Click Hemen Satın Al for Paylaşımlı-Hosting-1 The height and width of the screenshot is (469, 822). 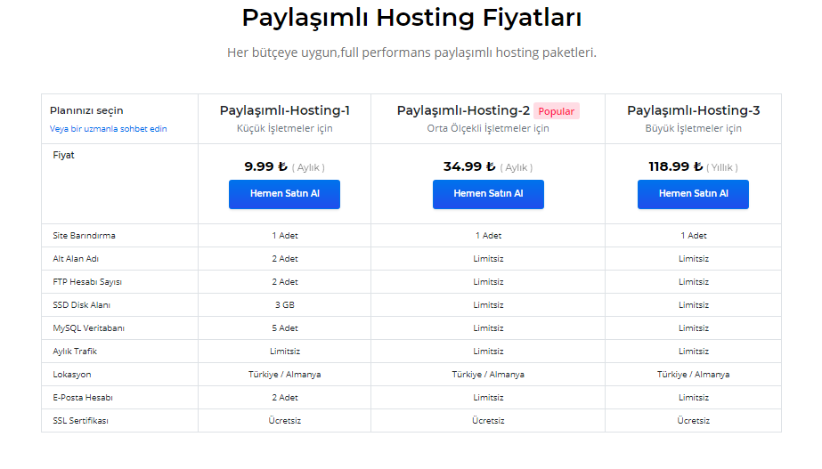tap(284, 194)
